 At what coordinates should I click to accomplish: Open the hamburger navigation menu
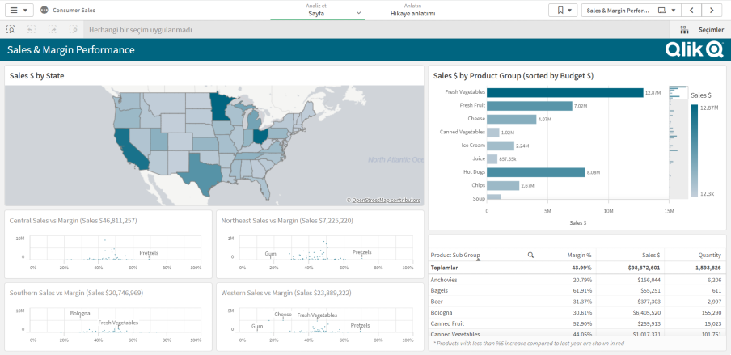click(21, 10)
